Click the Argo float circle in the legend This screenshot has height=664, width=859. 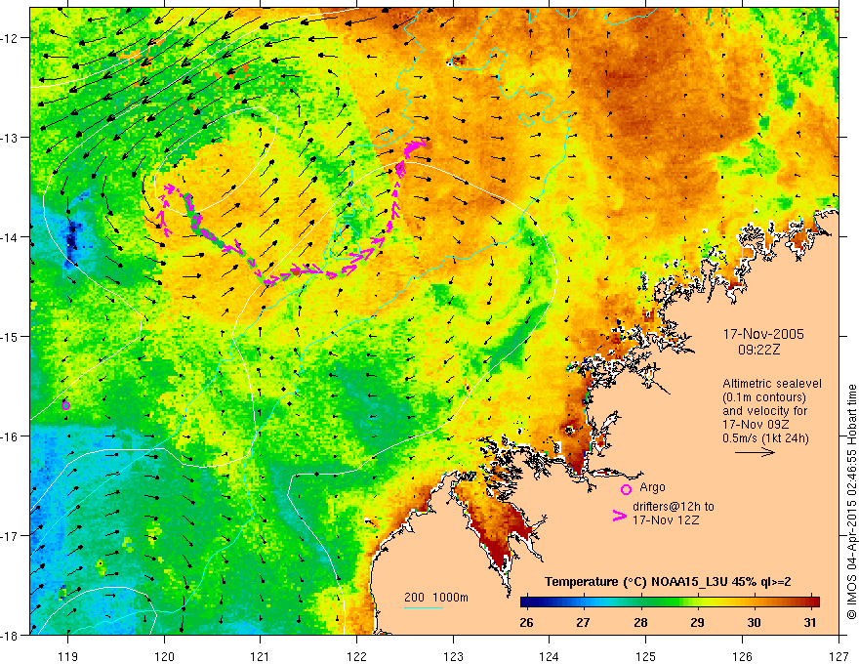pos(626,489)
